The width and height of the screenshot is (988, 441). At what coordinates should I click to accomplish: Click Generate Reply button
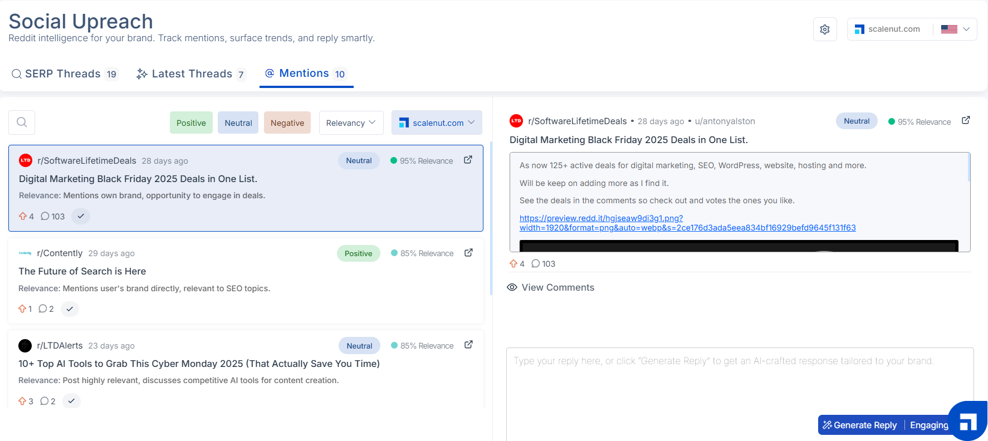tap(860, 425)
